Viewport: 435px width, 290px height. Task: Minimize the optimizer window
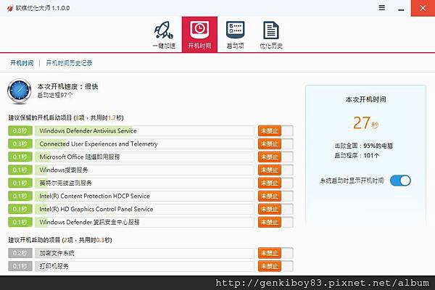(401, 9)
